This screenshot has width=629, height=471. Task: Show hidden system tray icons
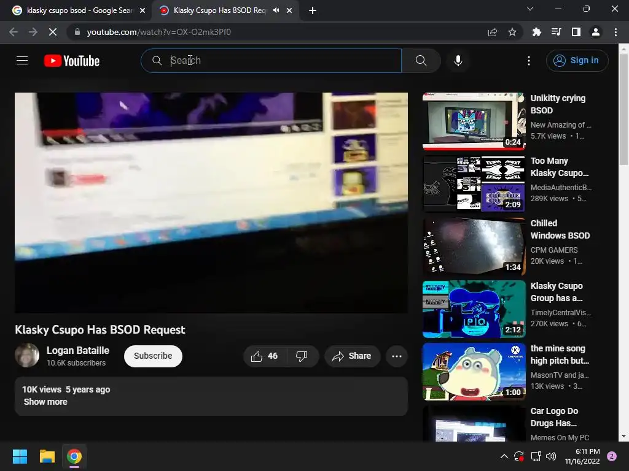pos(504,456)
